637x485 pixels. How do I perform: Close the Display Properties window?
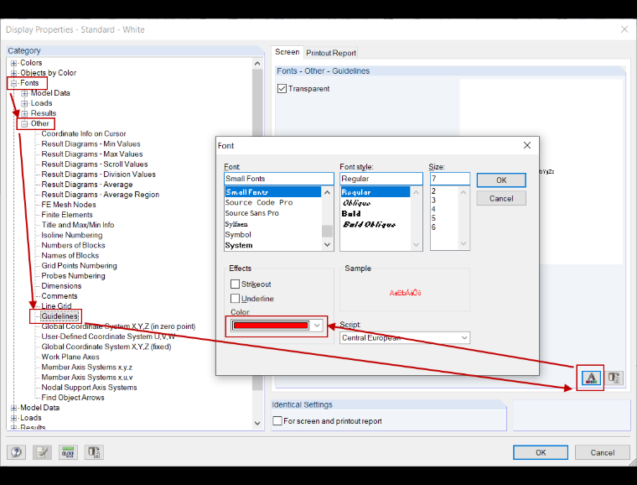(624, 29)
